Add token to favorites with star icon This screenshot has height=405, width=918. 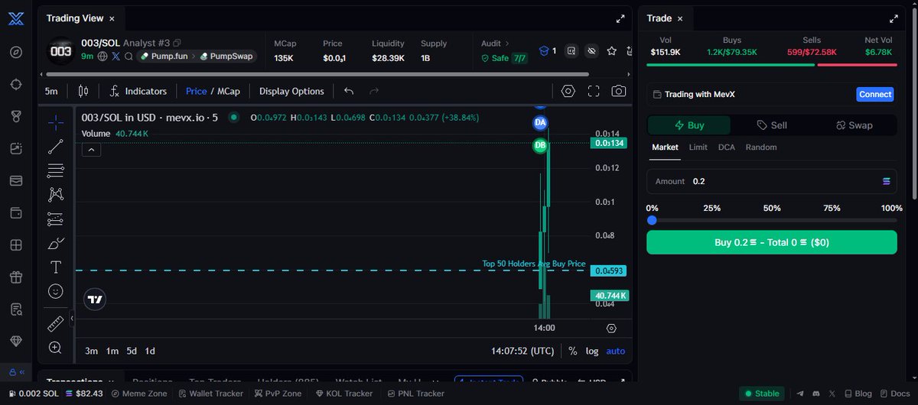point(611,51)
